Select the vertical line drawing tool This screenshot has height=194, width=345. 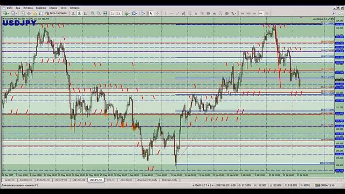[x=165, y=13]
